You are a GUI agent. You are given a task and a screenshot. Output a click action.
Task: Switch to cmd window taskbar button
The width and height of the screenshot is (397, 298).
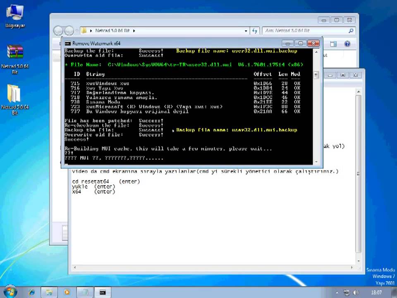point(103,293)
